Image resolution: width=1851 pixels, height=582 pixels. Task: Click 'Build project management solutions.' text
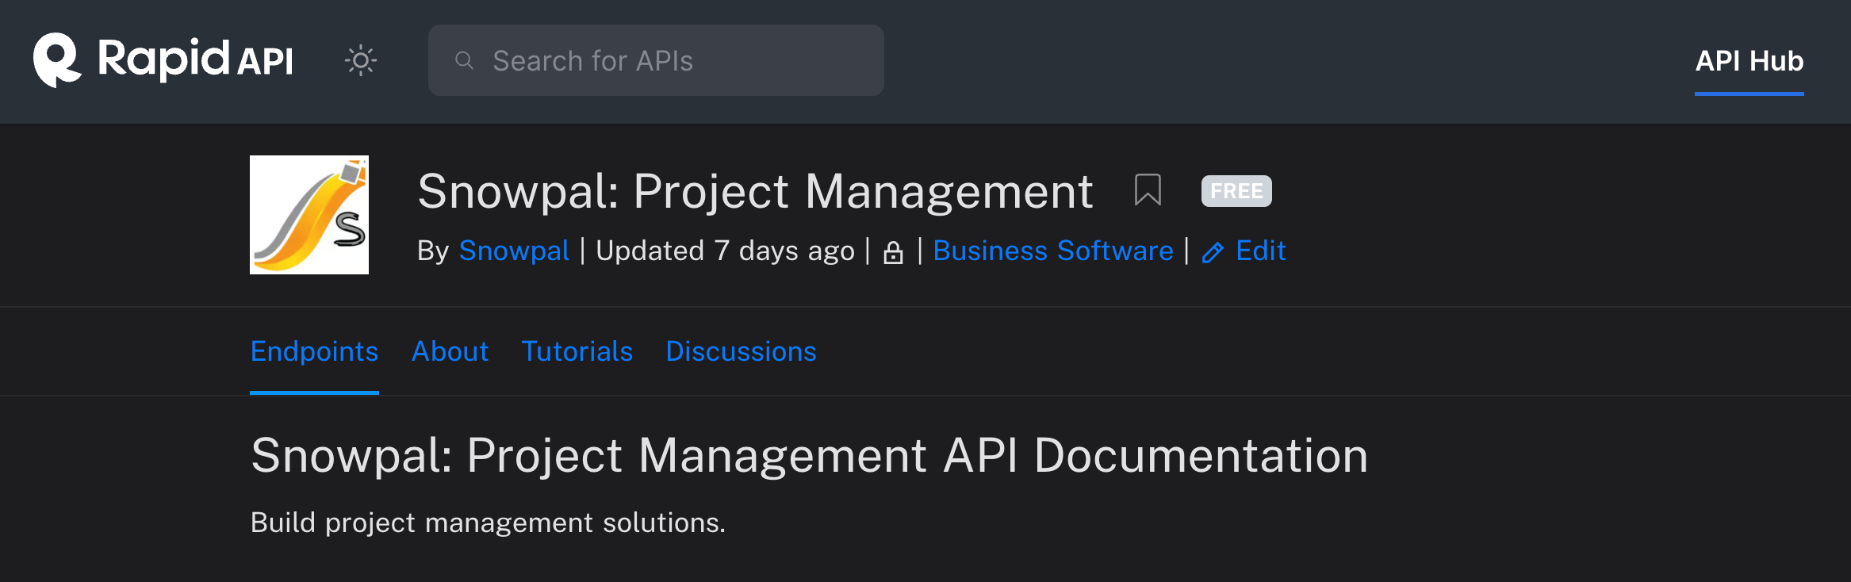pyautogui.click(x=489, y=523)
